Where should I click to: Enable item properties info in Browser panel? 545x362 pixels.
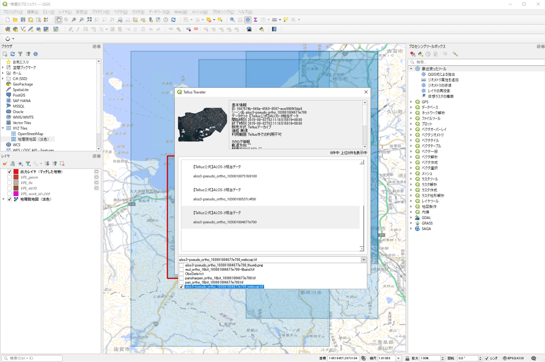click(x=35, y=54)
